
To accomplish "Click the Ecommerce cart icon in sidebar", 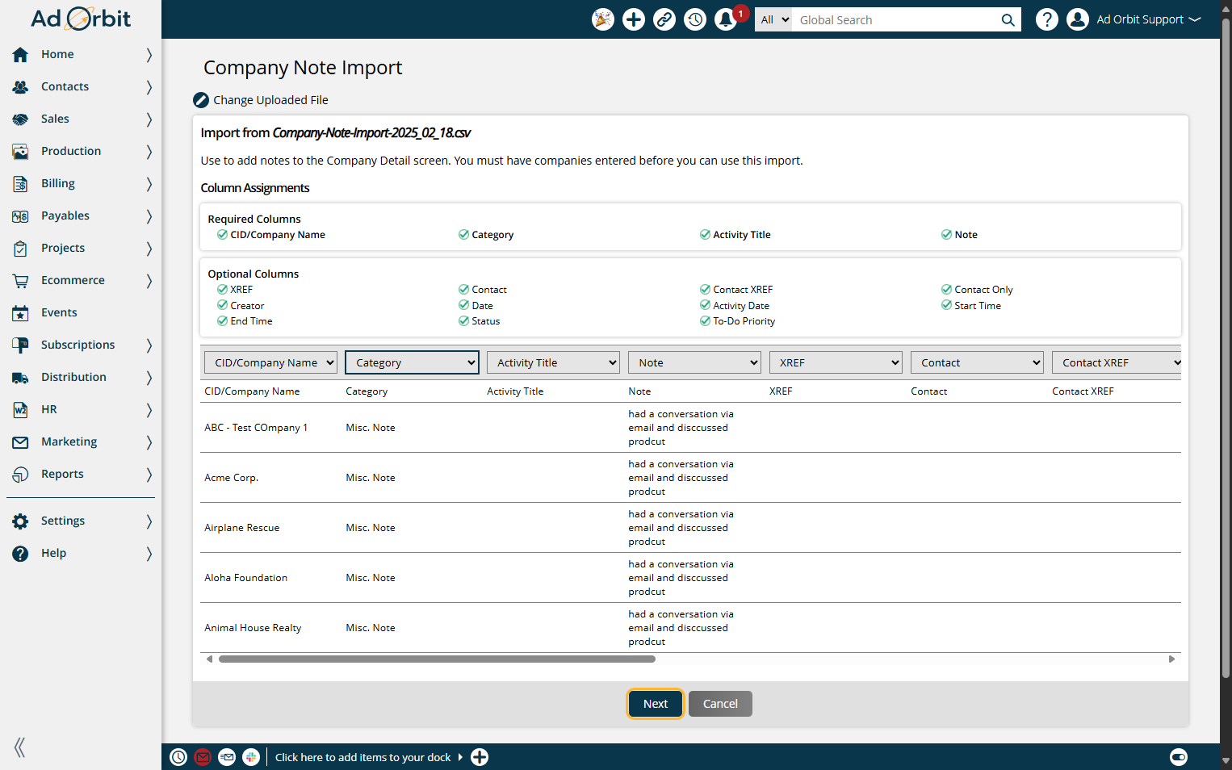I will click(20, 280).
